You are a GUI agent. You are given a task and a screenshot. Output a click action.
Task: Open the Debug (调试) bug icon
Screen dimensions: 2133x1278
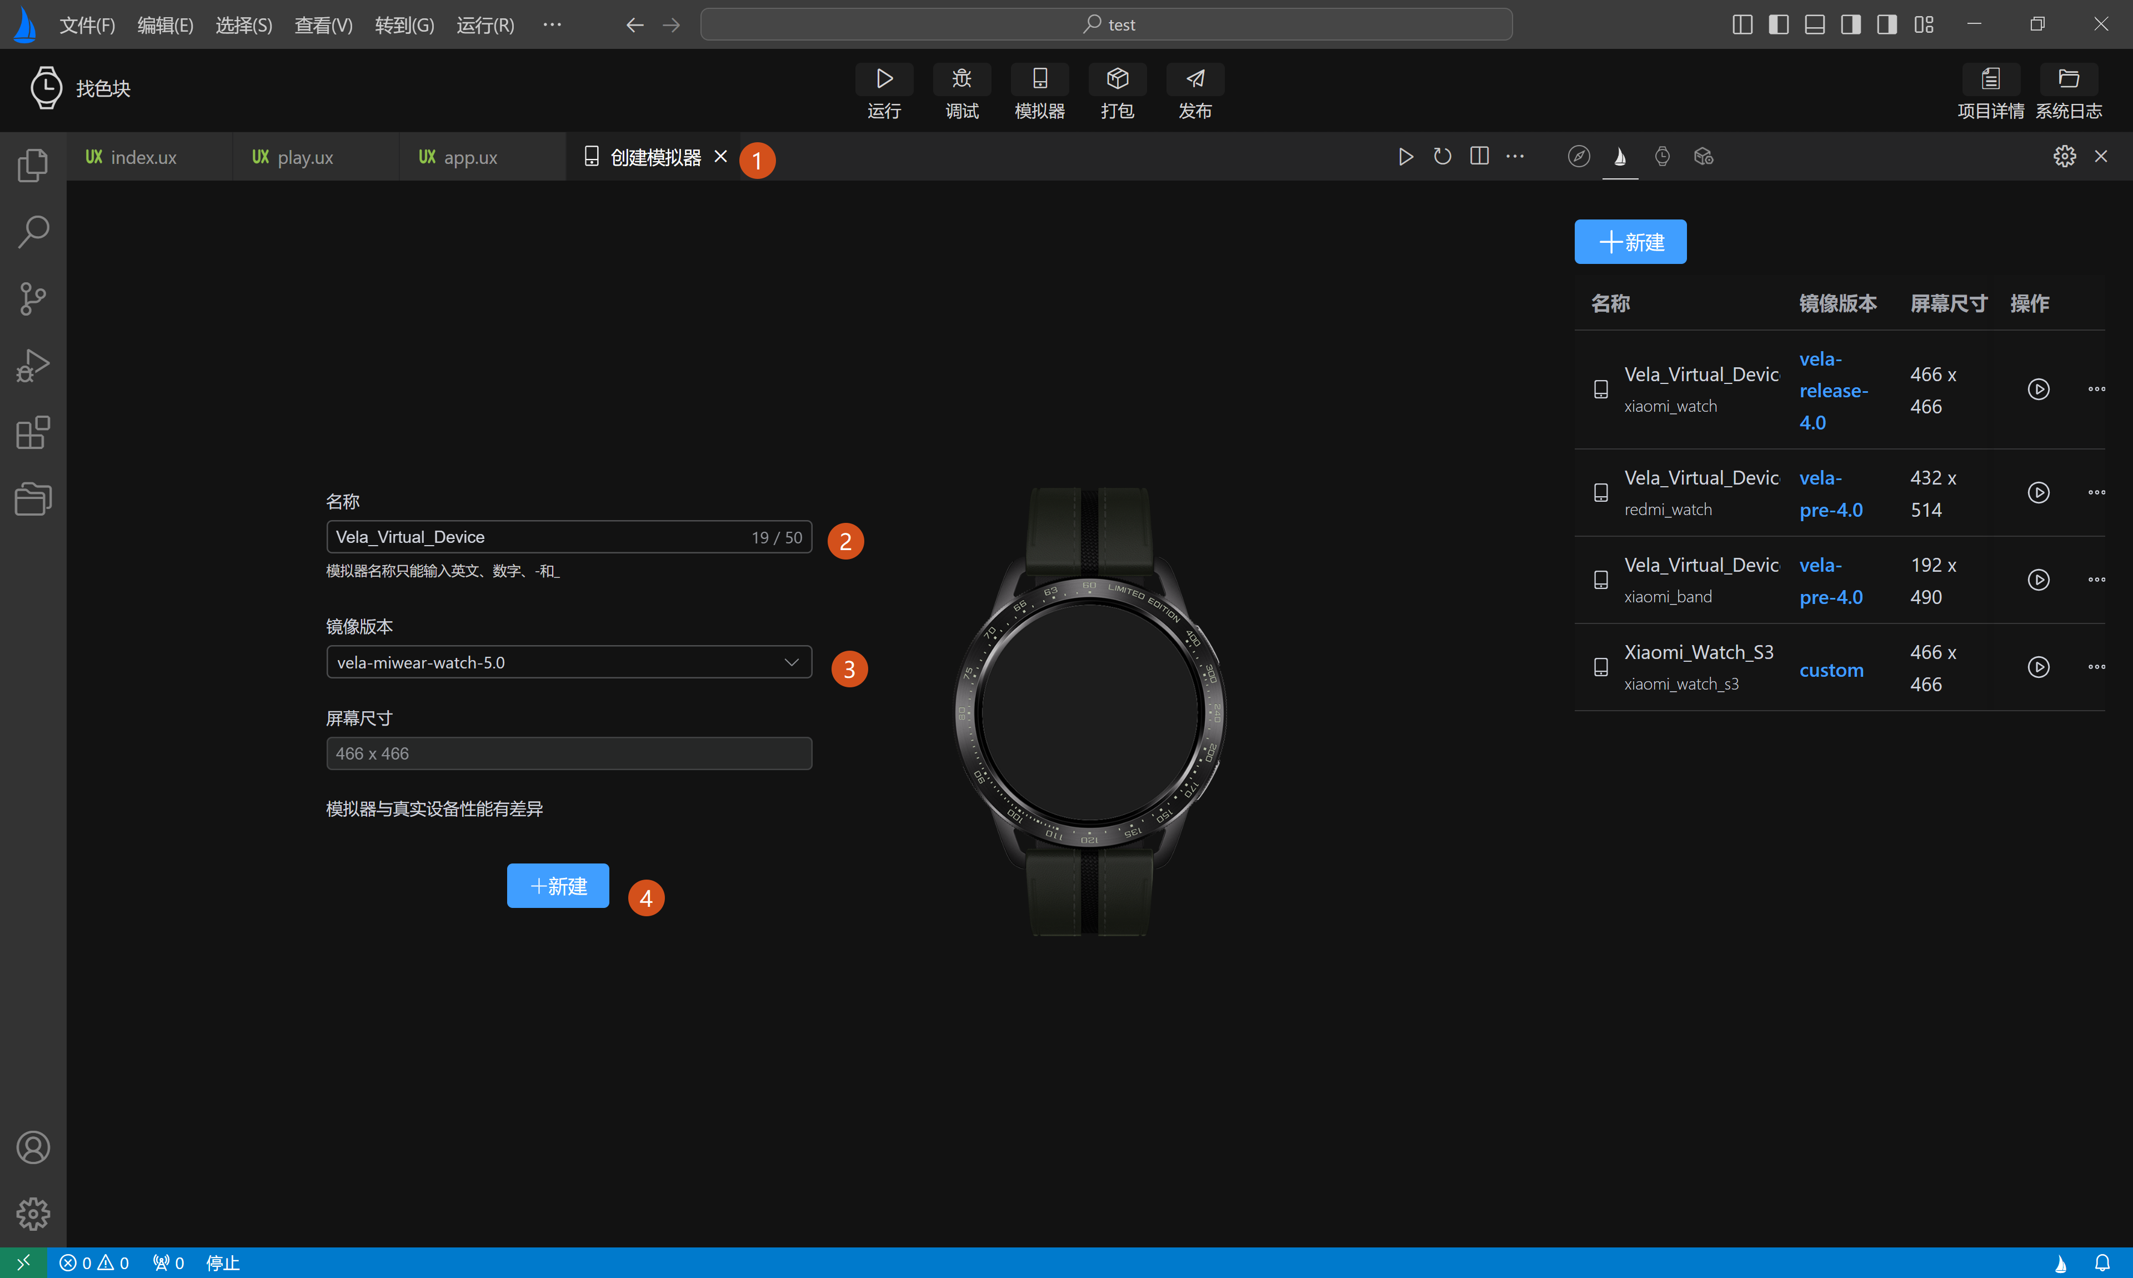coord(962,79)
